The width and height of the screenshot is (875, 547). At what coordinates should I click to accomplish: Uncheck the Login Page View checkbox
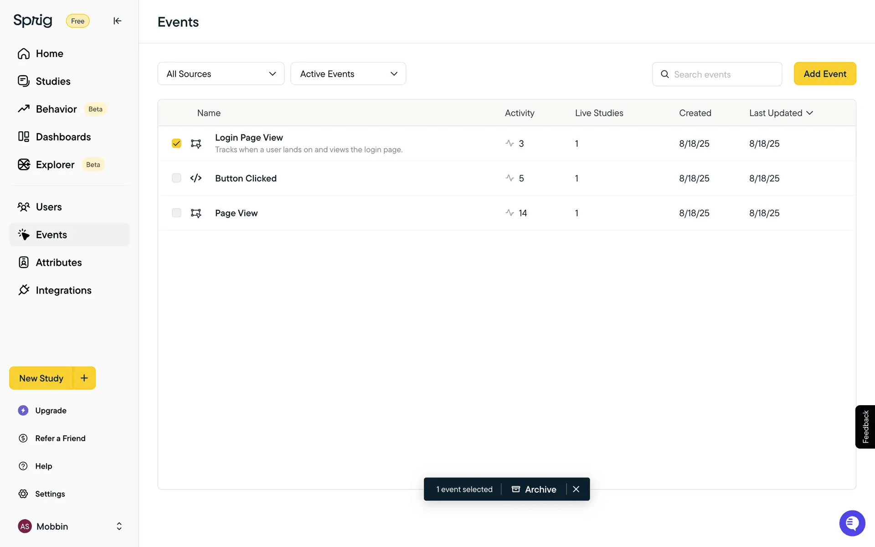pyautogui.click(x=176, y=144)
